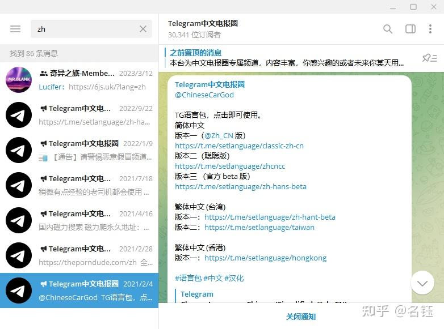Click the search field containing zh
Screen dimensions: 444x329
(91, 29)
